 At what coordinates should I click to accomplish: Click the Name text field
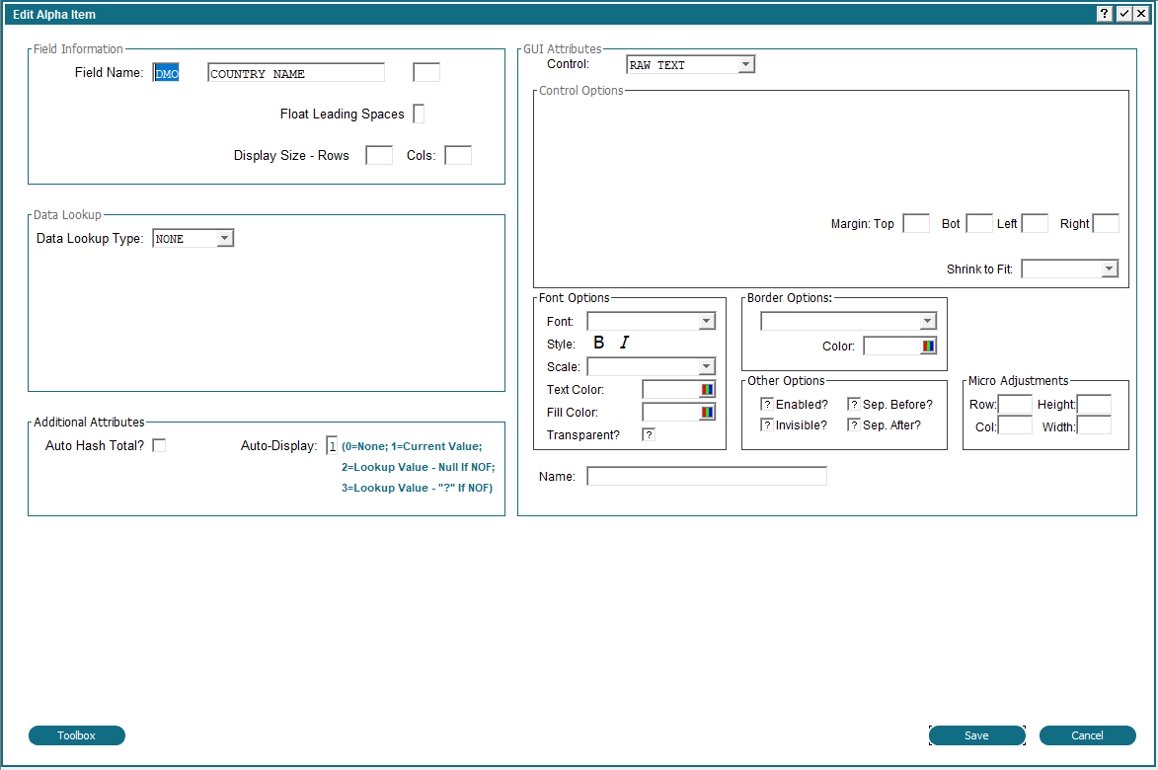click(707, 476)
